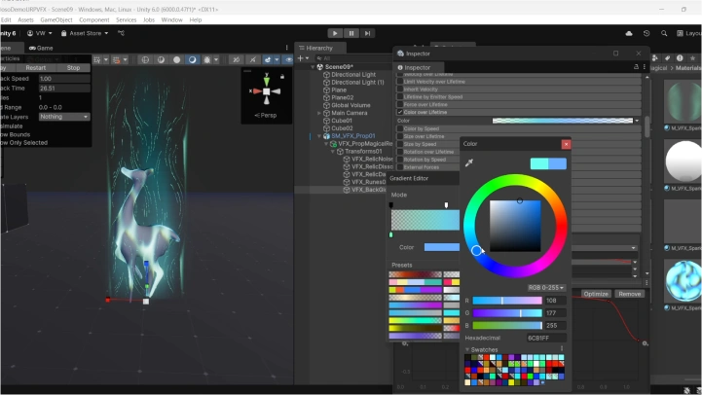Select the draw mode sphere icon
This screenshot has width=702, height=395.
177,59
